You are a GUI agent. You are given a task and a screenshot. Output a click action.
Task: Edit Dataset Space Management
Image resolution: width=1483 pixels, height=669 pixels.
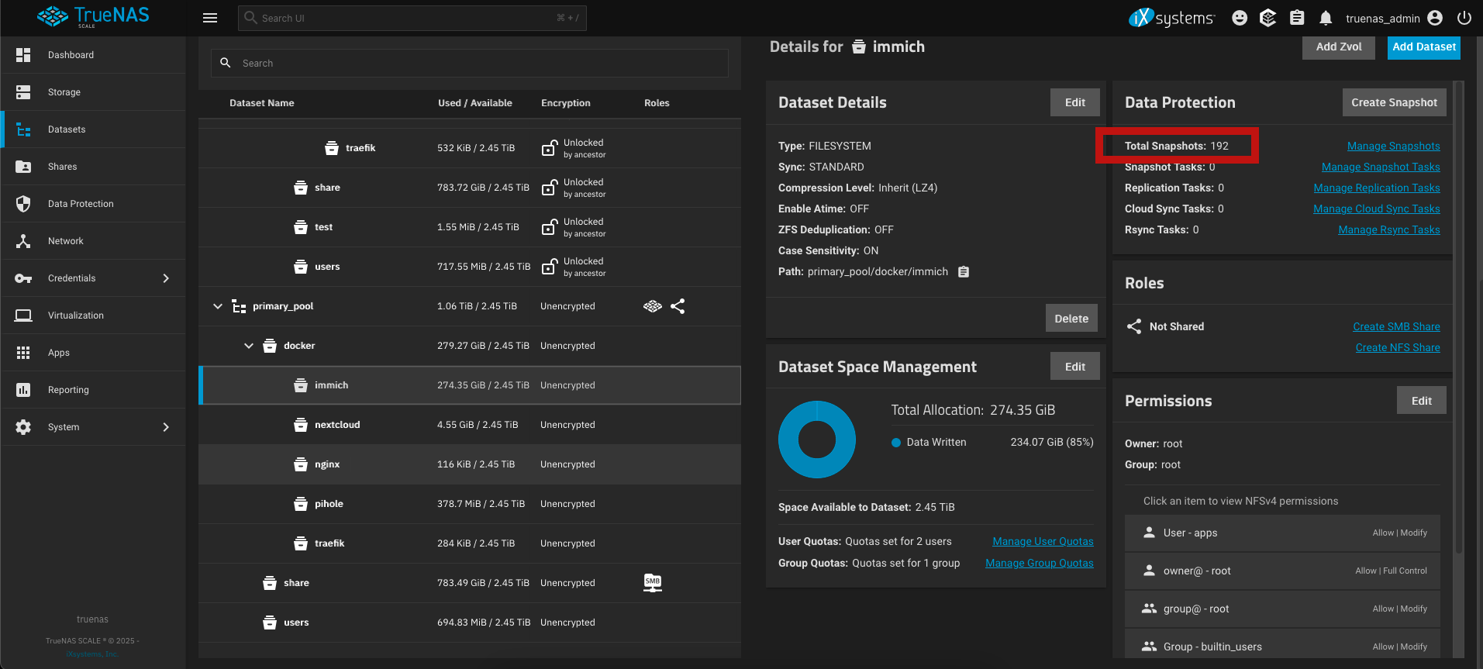(x=1075, y=367)
